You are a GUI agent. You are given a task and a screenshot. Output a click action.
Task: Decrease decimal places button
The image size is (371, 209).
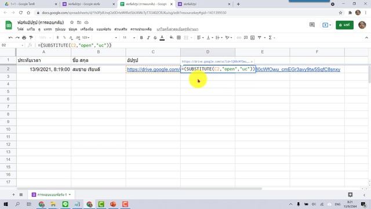71,38
